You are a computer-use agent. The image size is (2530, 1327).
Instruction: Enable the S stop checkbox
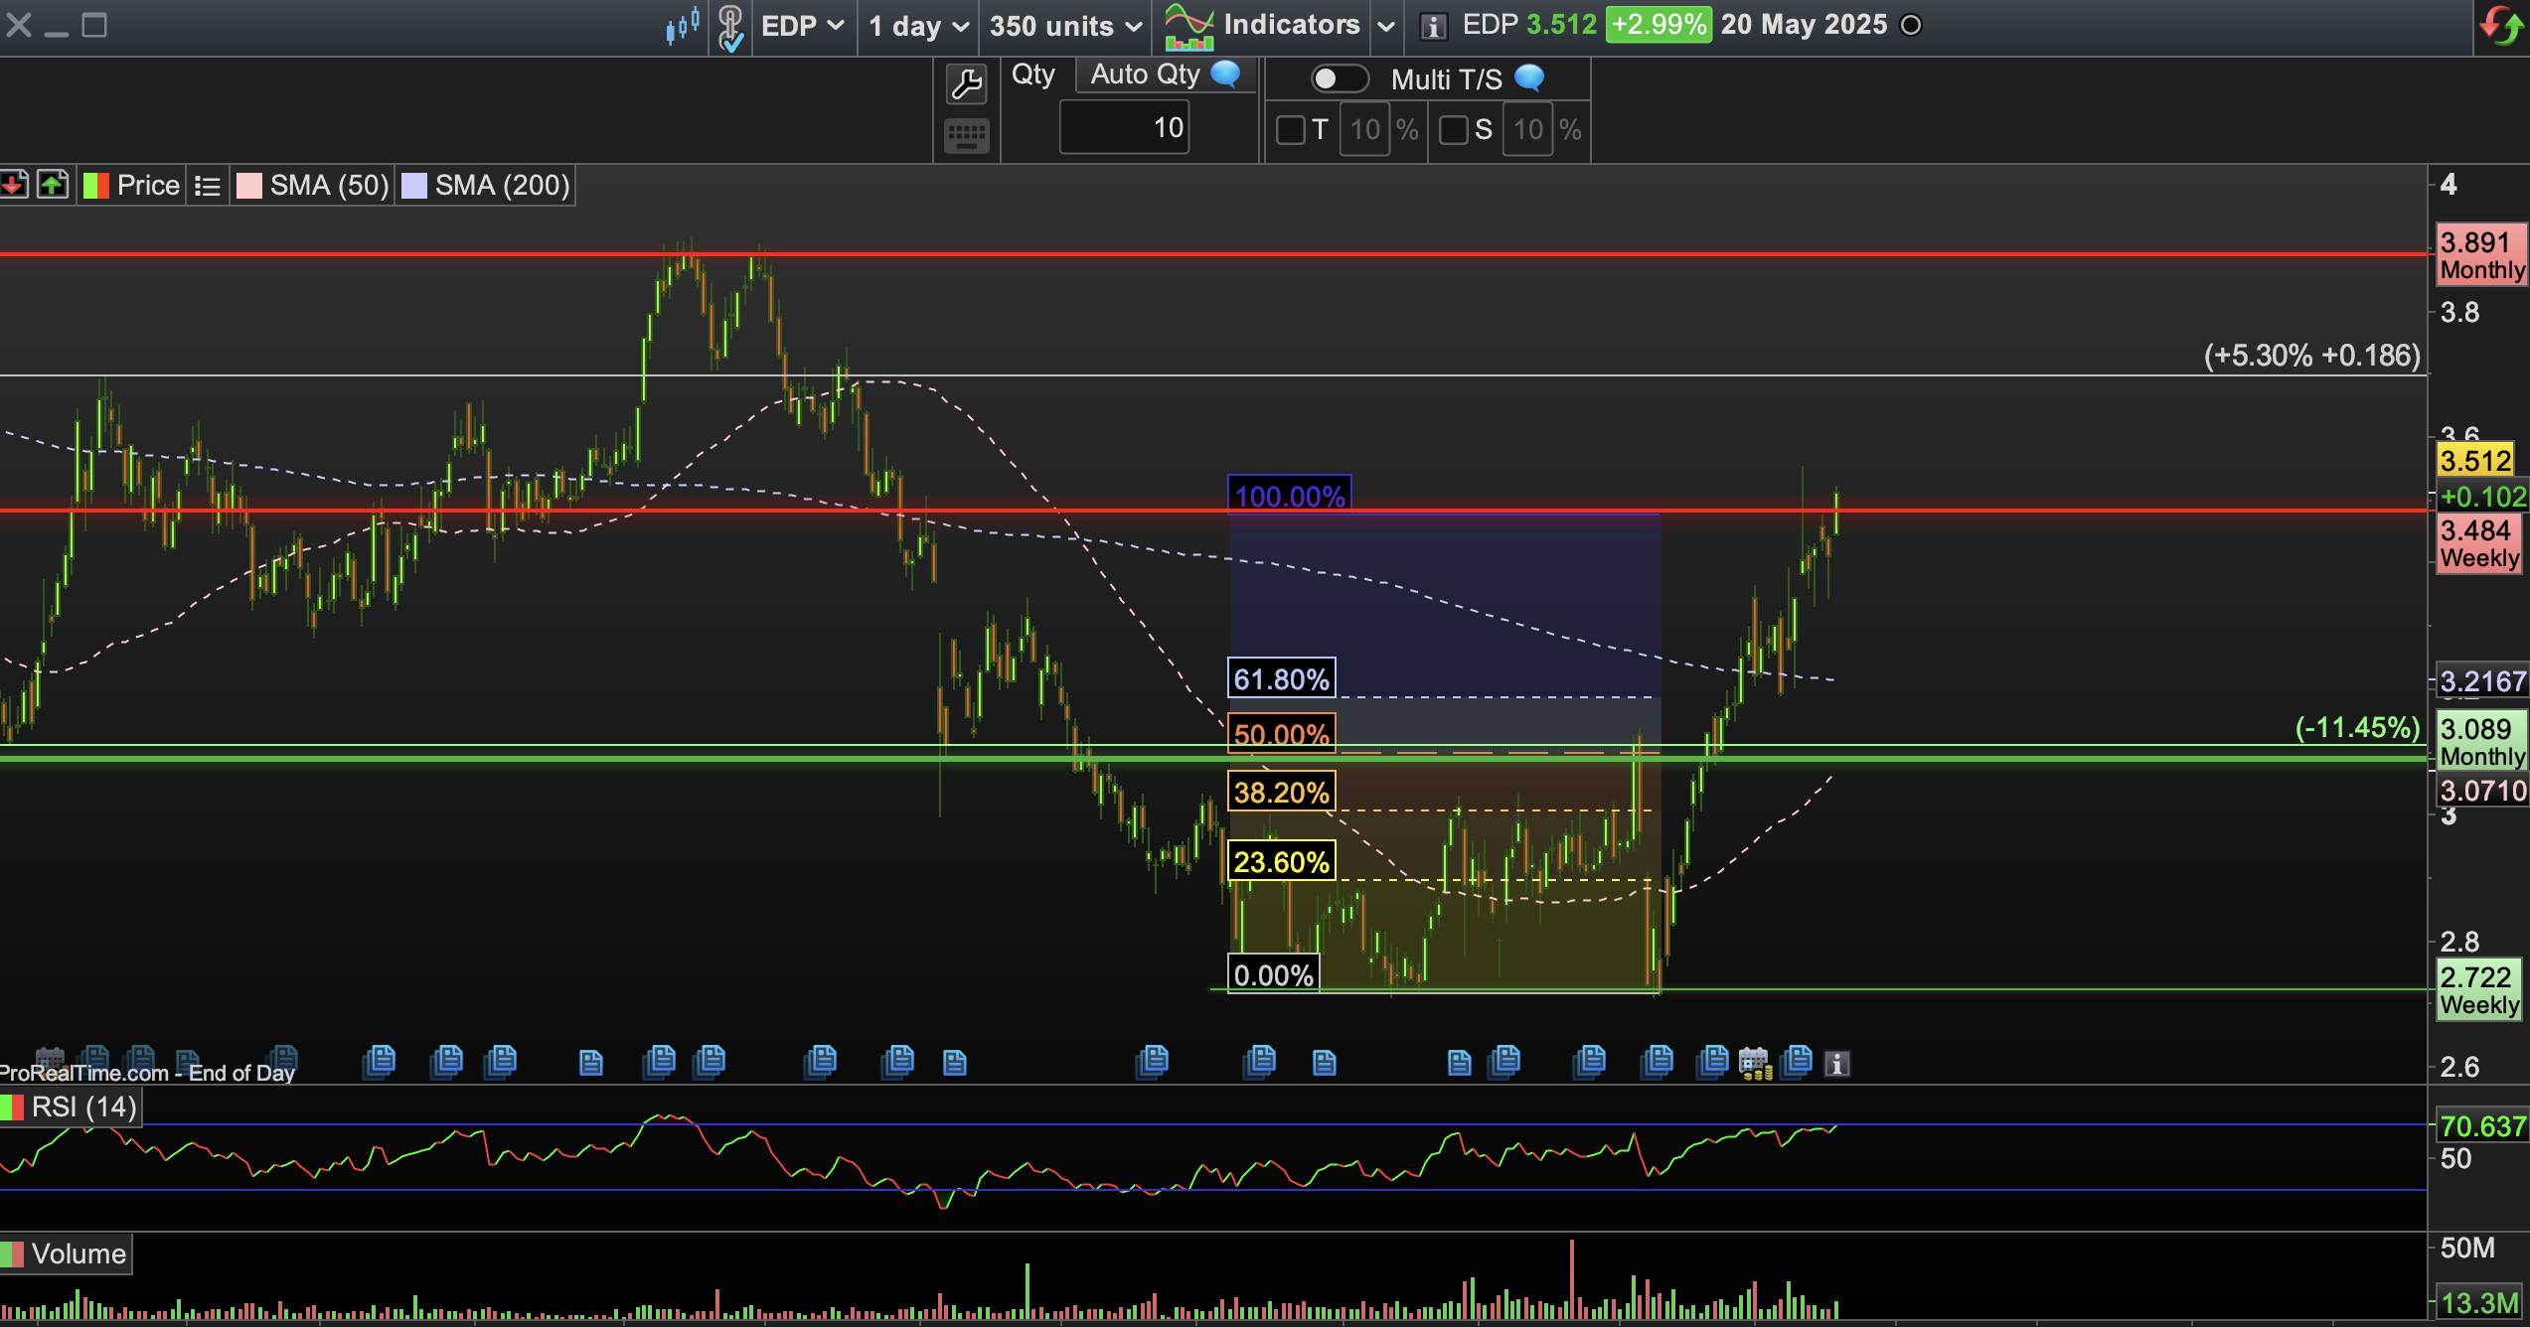(x=1453, y=130)
